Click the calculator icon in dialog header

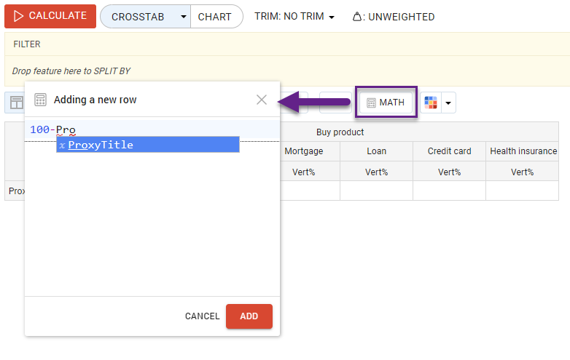click(41, 100)
